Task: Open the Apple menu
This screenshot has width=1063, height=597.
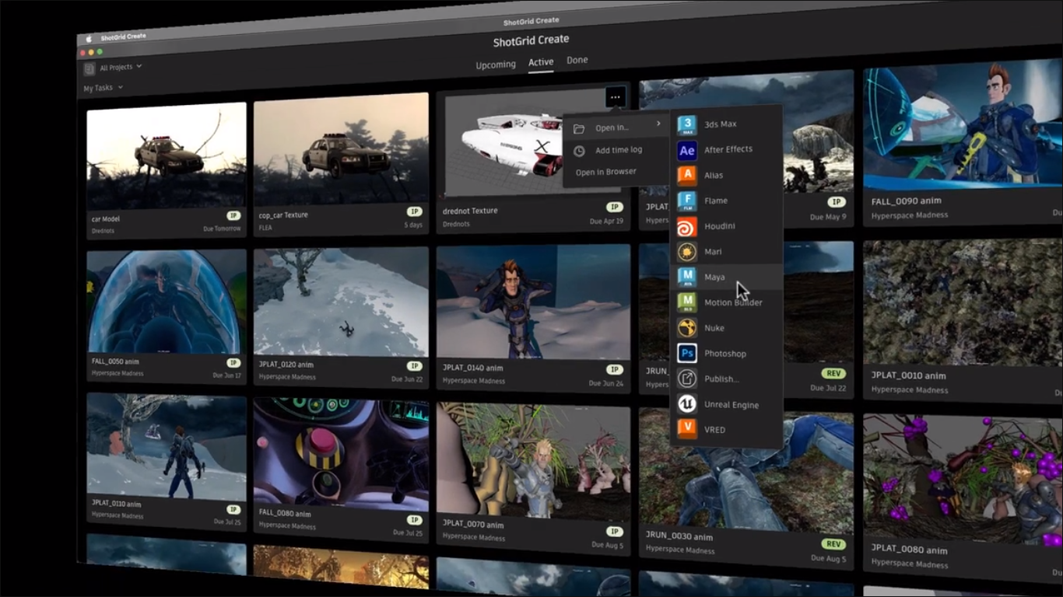Action: 88,39
